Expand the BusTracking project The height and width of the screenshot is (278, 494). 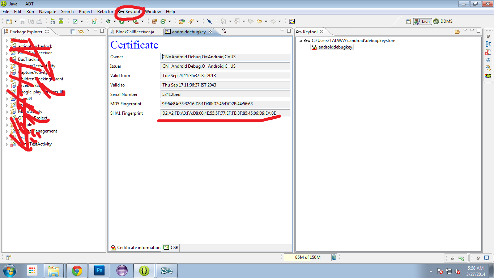[7, 59]
